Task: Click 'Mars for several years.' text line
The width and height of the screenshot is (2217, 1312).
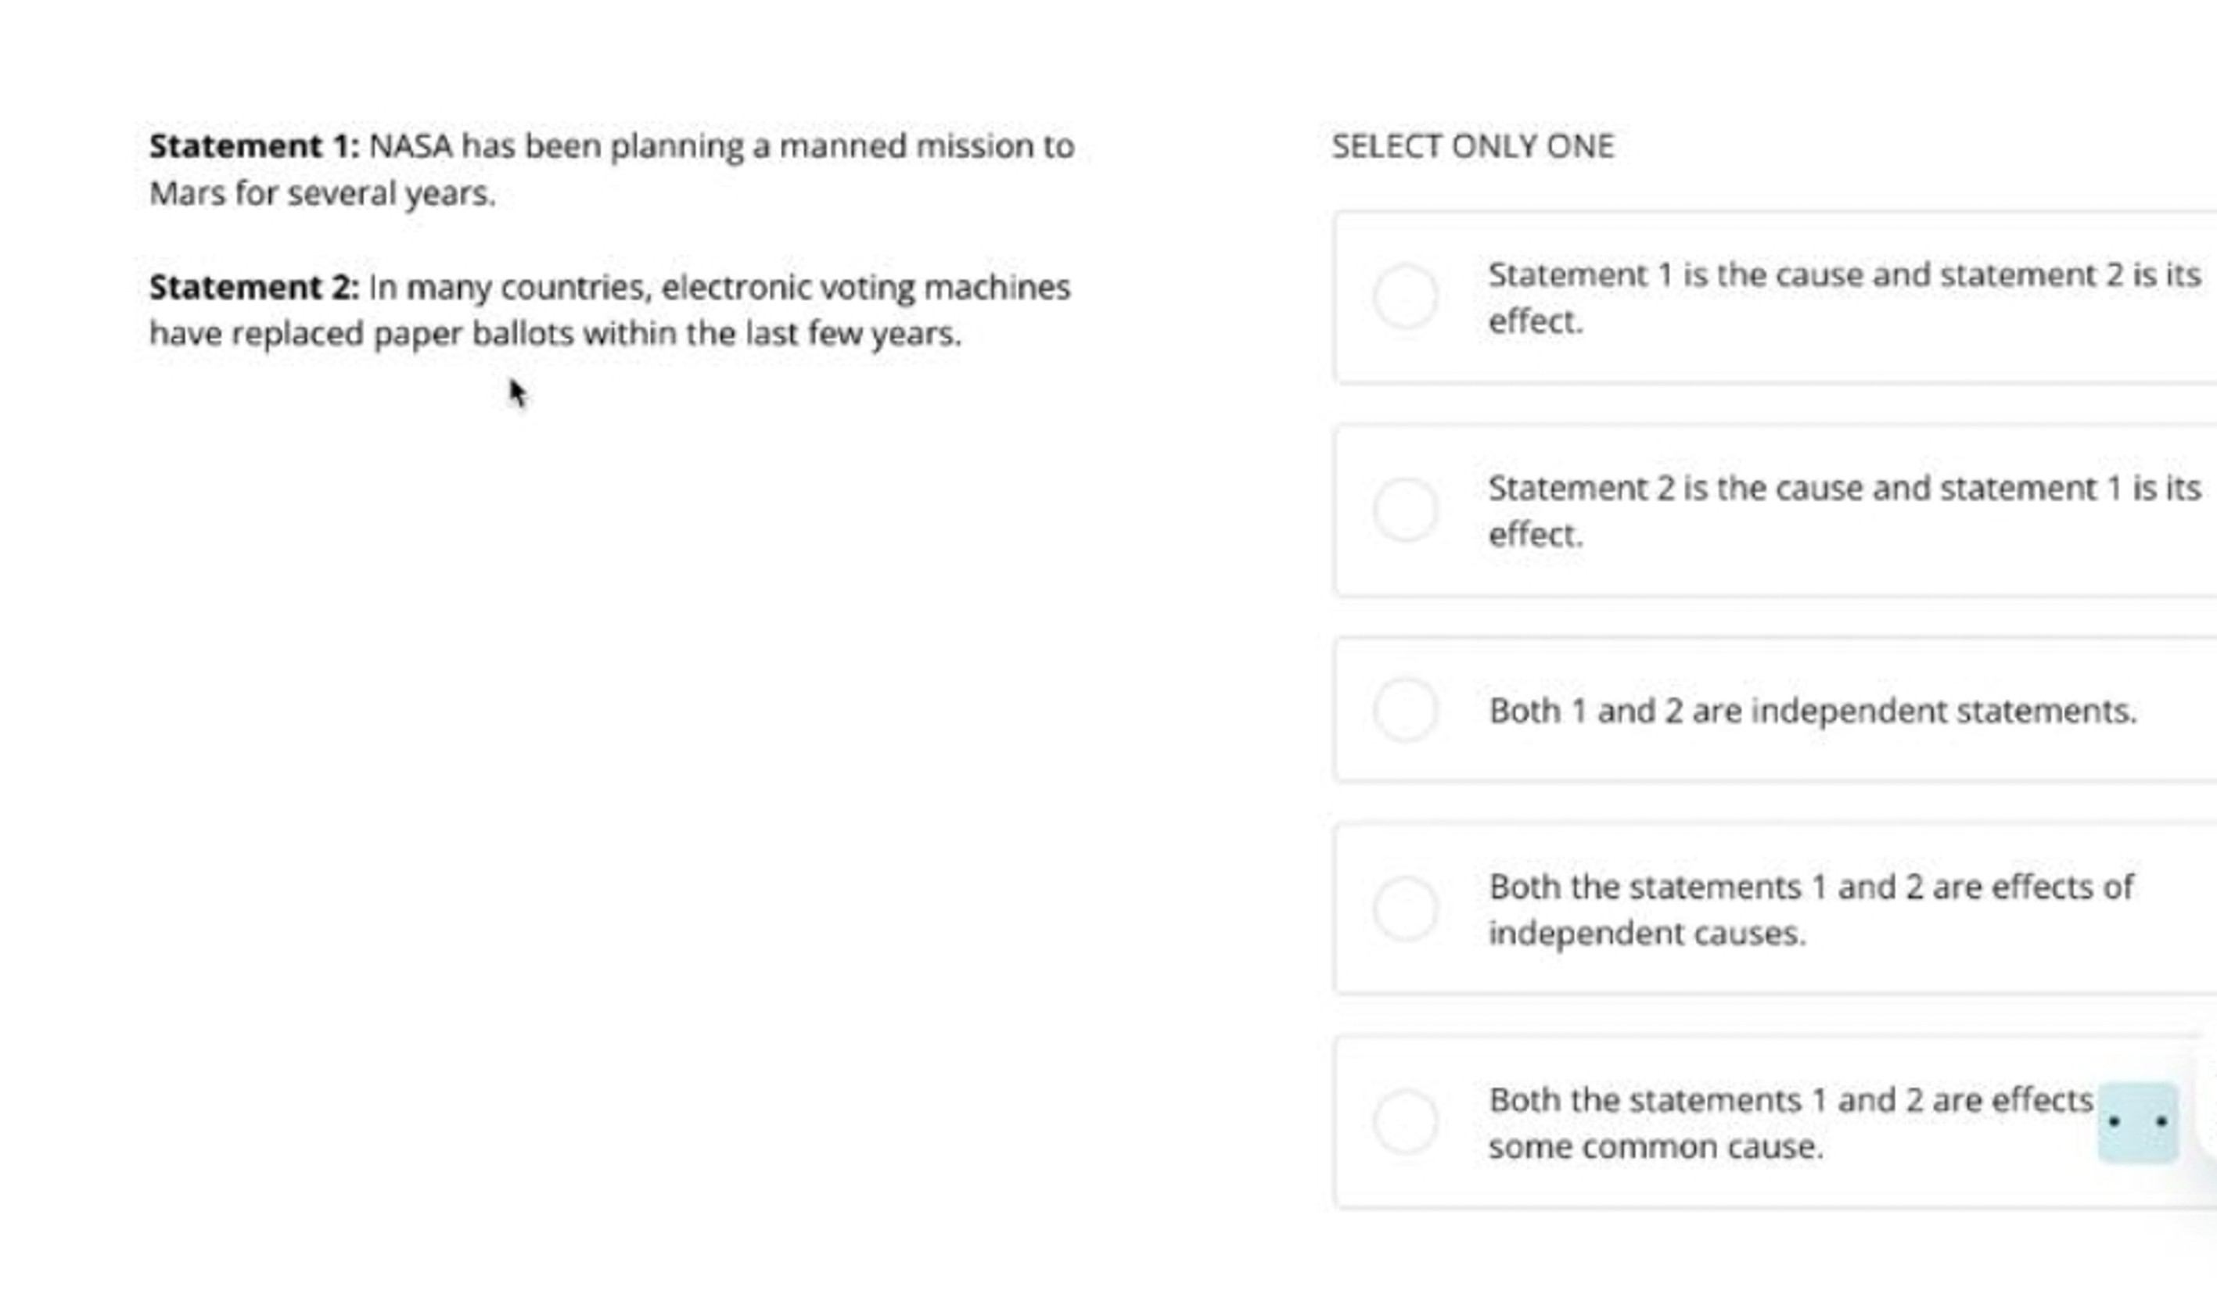Action: pyautogui.click(x=322, y=194)
